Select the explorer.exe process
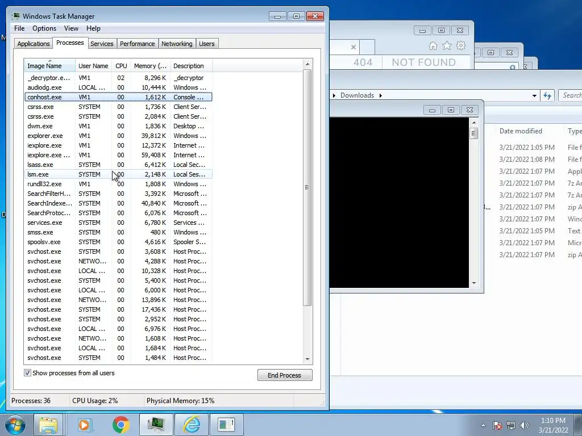Image resolution: width=582 pixels, height=436 pixels. (x=118, y=136)
